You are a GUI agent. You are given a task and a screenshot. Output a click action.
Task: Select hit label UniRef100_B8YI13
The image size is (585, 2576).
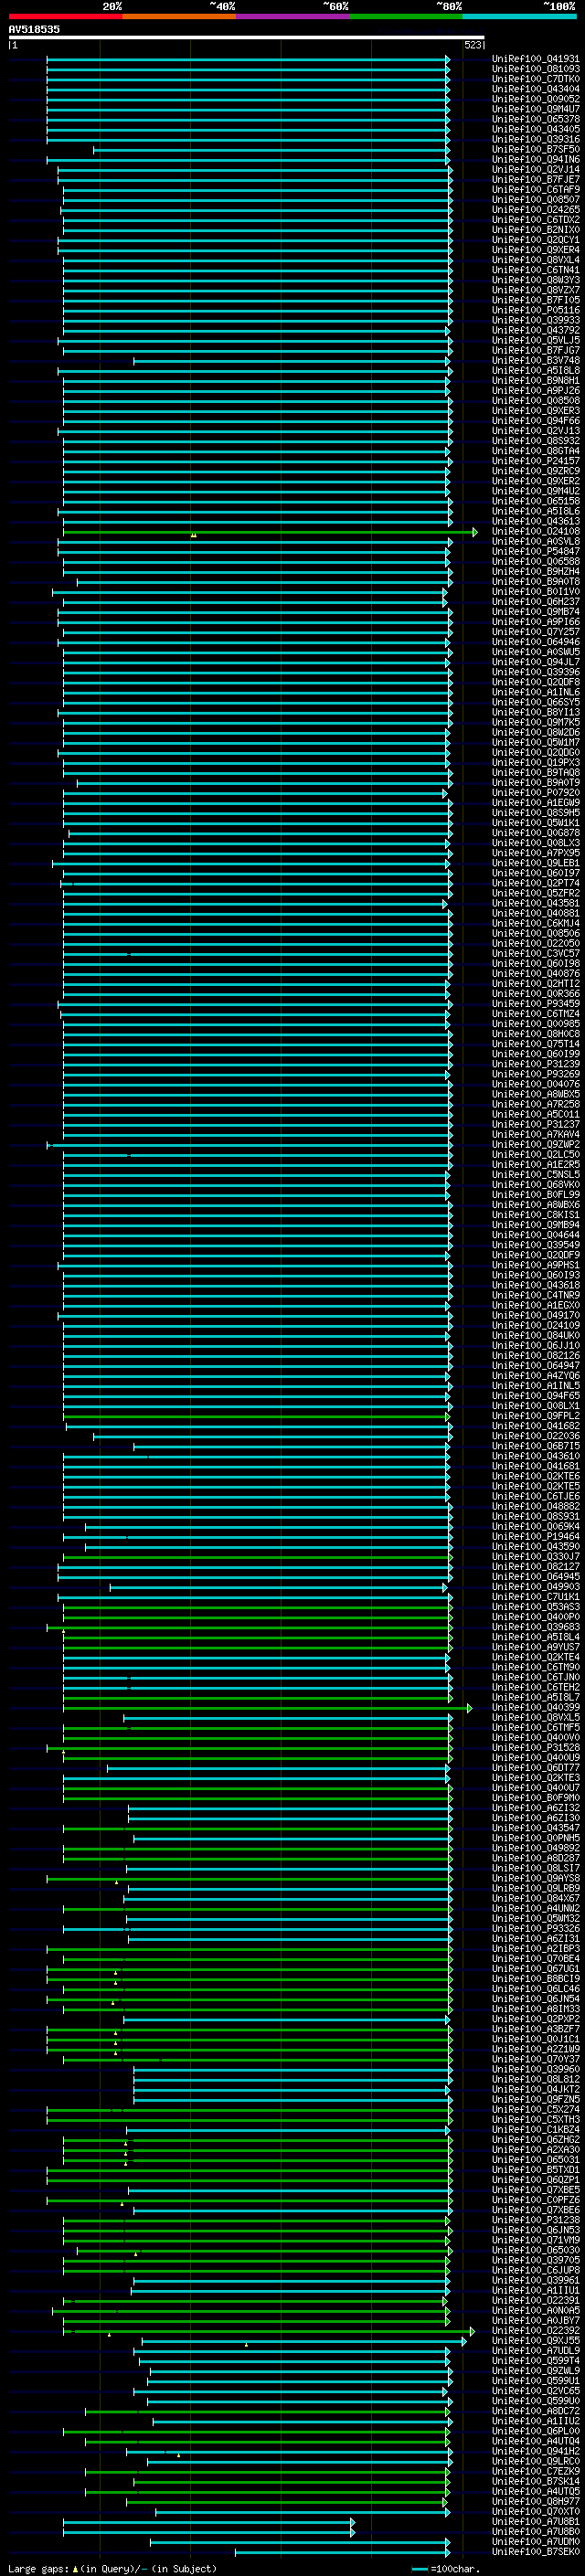pos(535,712)
